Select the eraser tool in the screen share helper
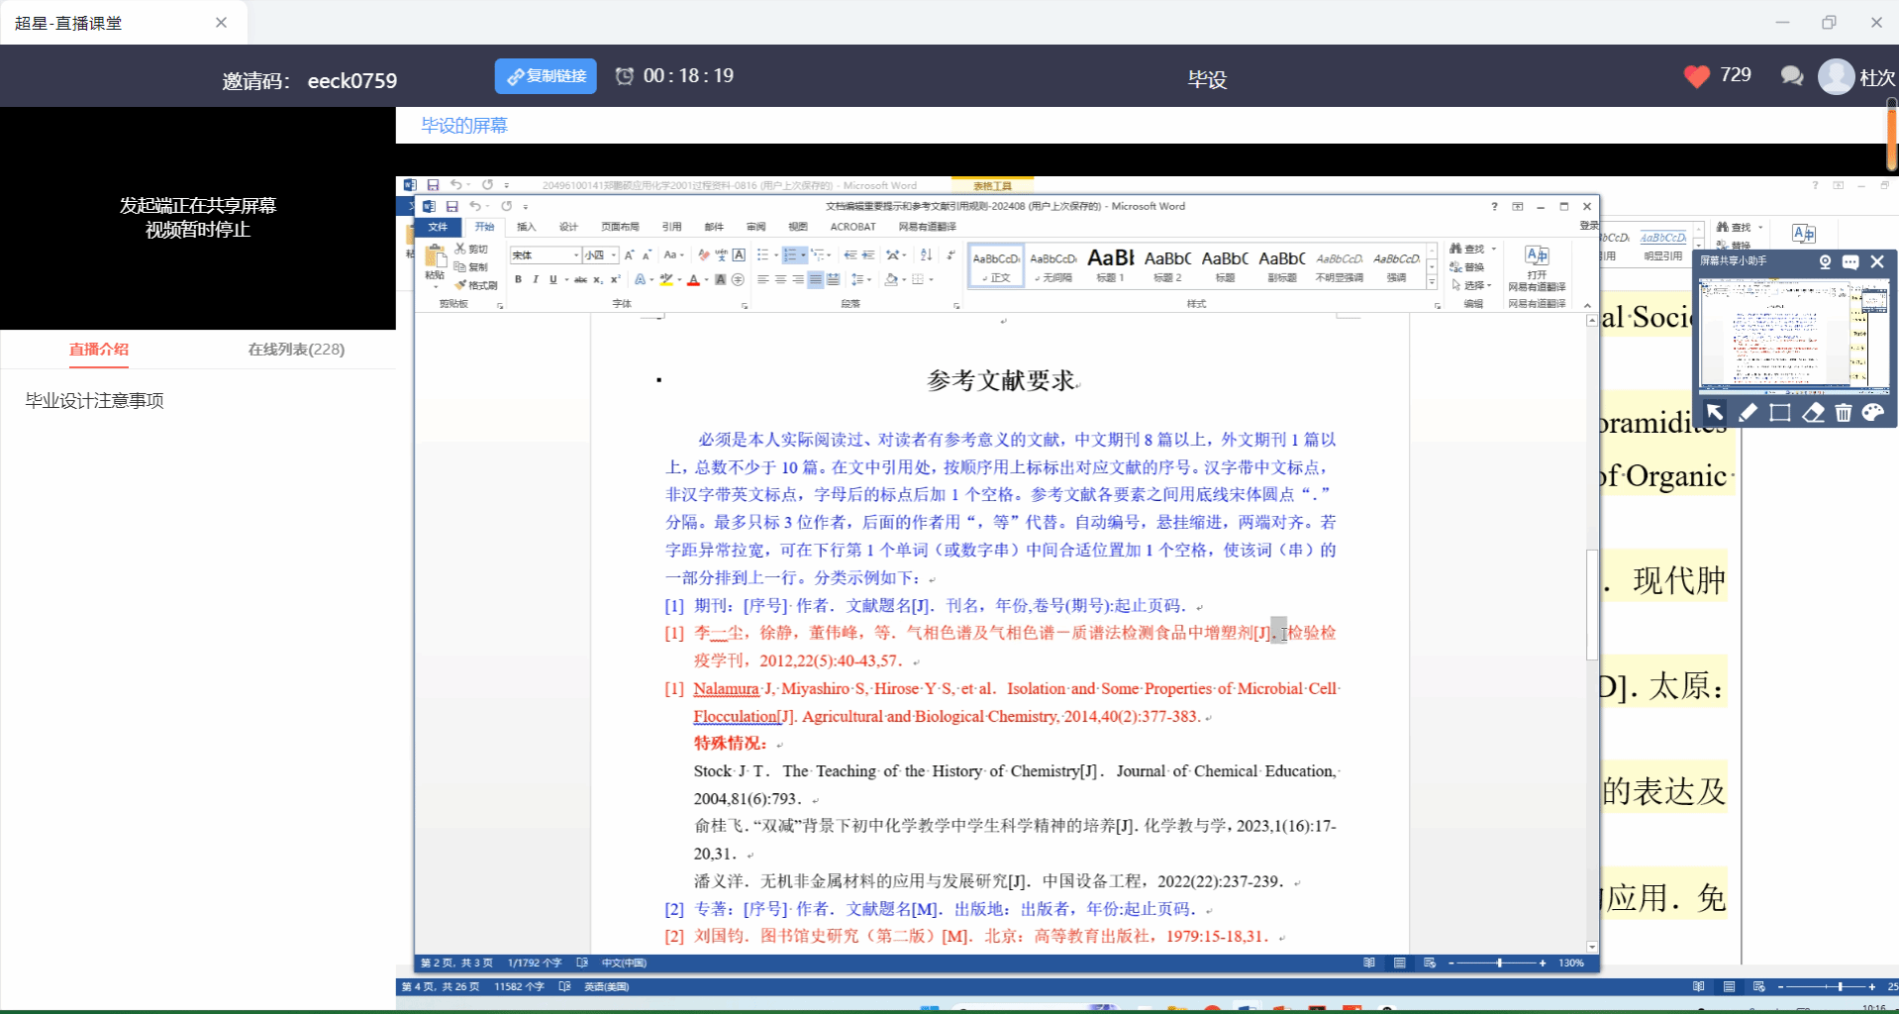1899x1014 pixels. pyautogui.click(x=1812, y=413)
